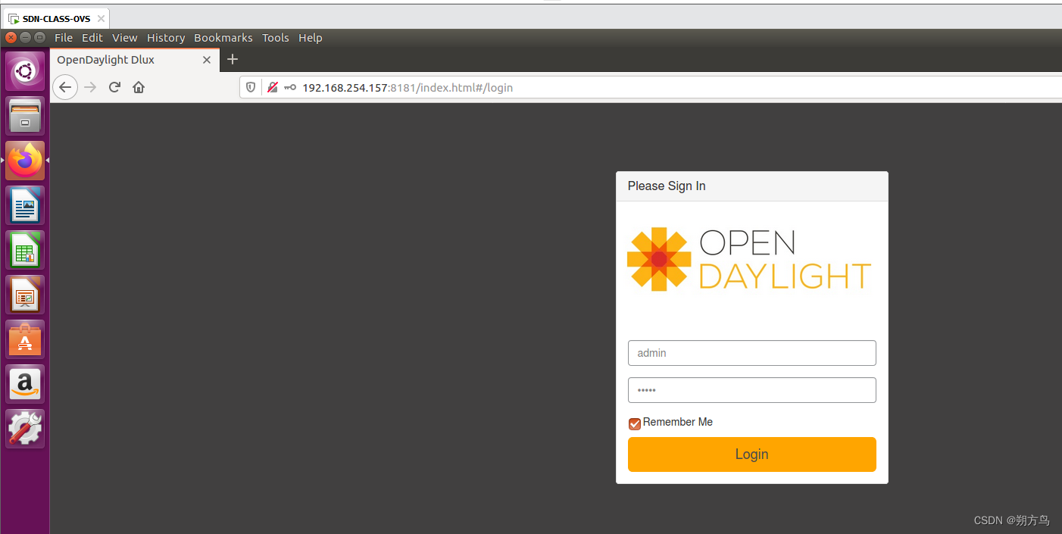Open System Settings from the dock
Screen dimensions: 1062x534
25,429
